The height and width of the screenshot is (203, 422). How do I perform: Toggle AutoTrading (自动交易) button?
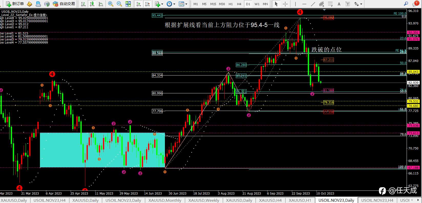click(64, 4)
